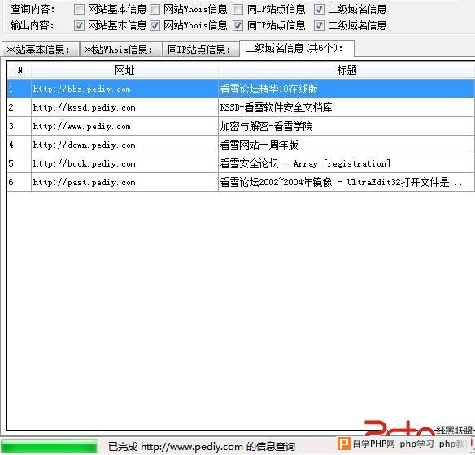Select the 二级域名信息 (共6个) tab
This screenshot has height=455, width=475.
297,49
